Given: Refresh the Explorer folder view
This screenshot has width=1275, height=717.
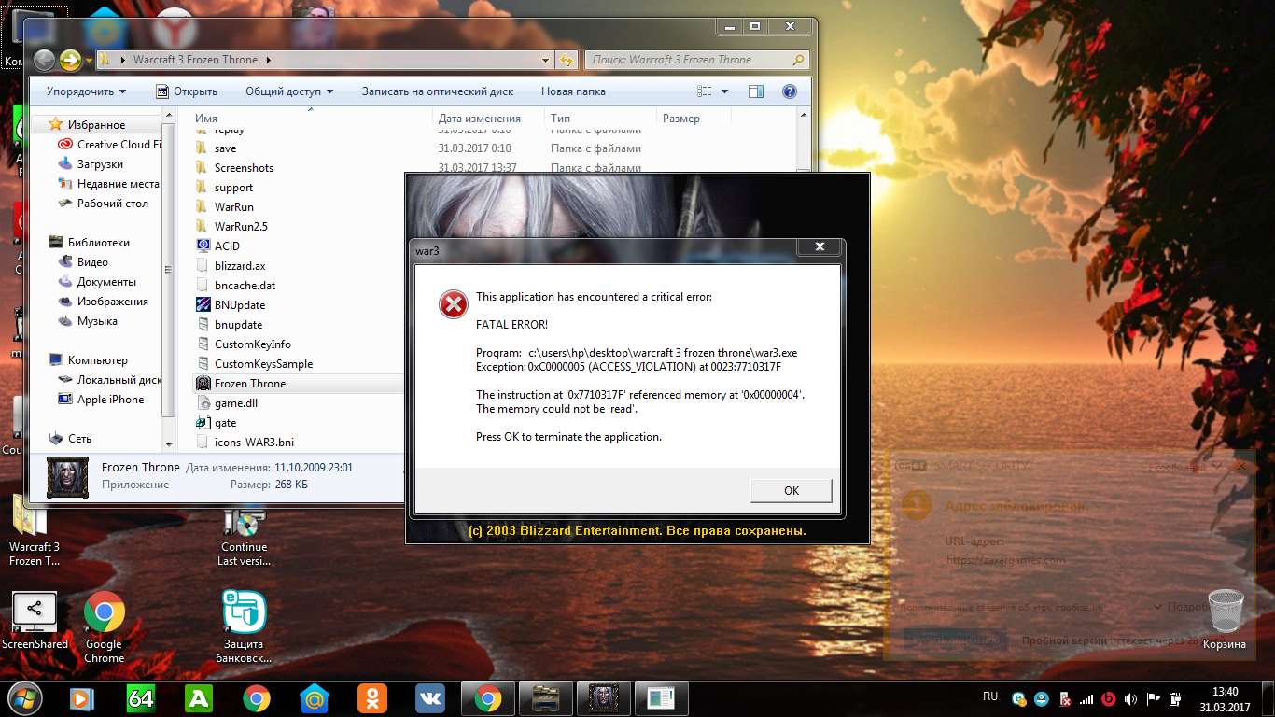Looking at the screenshot, I should 566,60.
